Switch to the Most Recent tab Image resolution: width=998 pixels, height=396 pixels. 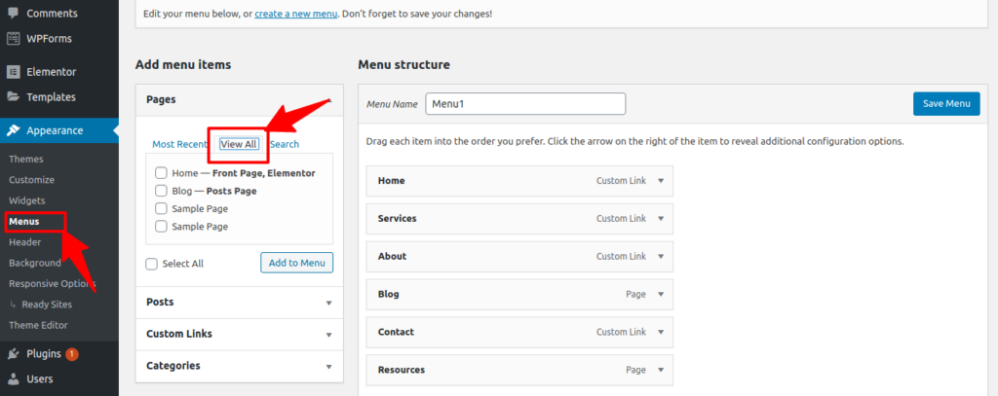[179, 144]
